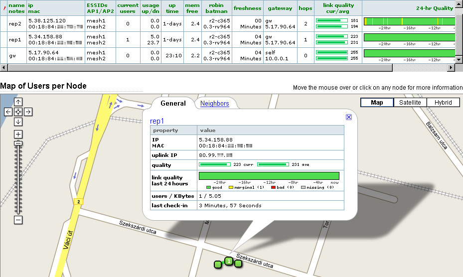Click the ESSIDs AP1/AP2 column header

click(100, 8)
